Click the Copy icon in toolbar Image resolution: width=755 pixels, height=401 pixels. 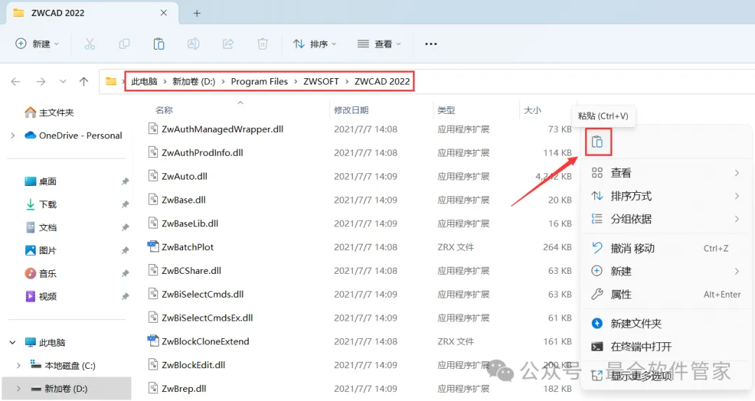coord(124,44)
